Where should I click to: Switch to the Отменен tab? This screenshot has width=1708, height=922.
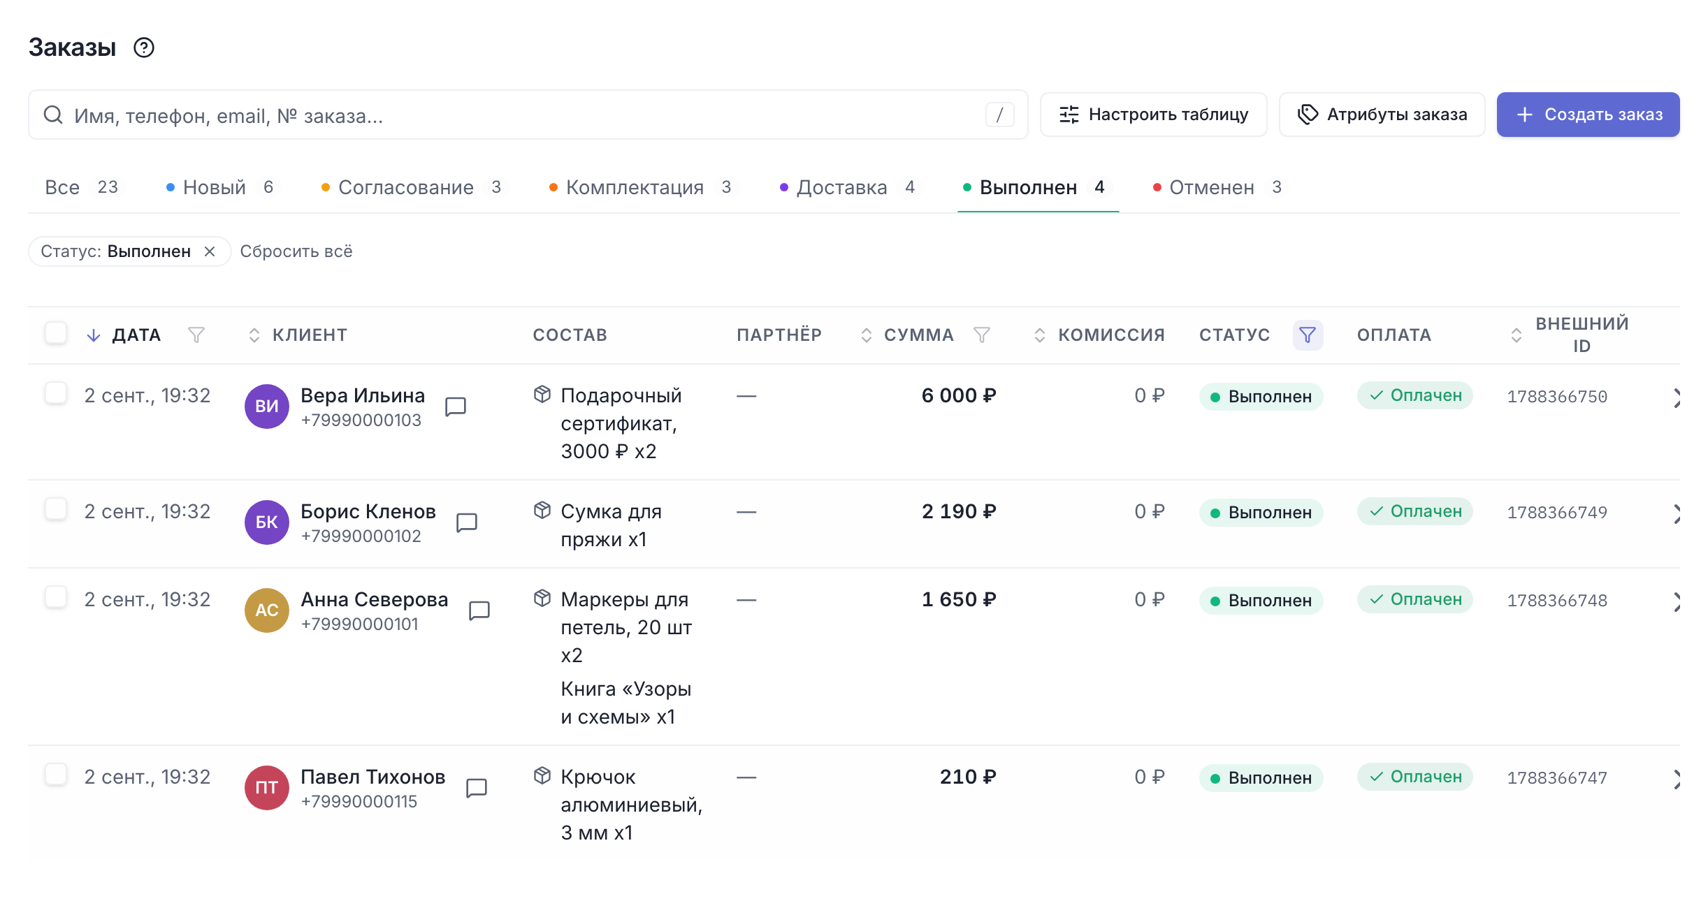pos(1218,187)
